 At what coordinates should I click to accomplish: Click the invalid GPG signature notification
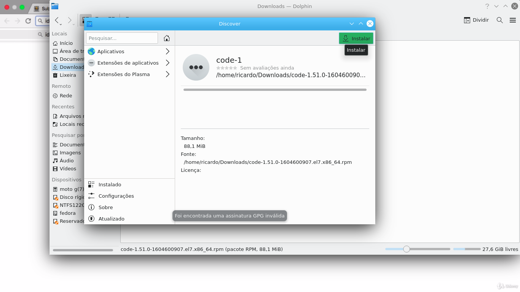[x=230, y=216]
